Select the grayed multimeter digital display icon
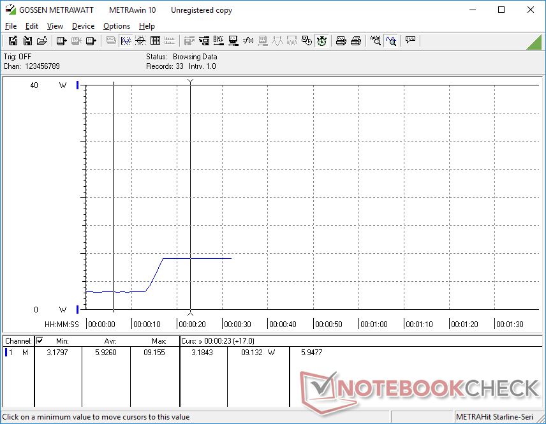 tap(111, 41)
